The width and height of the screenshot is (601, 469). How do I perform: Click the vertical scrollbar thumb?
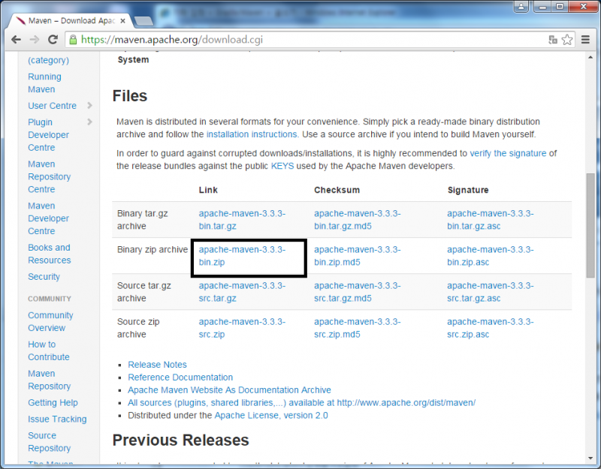[x=590, y=226]
